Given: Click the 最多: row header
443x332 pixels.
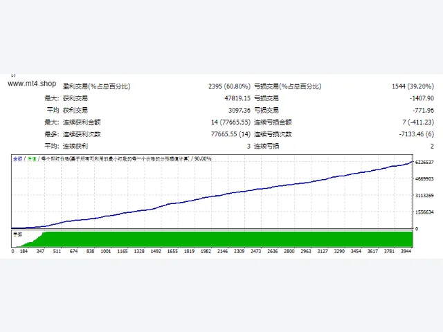Looking at the screenshot, I should [52, 134].
